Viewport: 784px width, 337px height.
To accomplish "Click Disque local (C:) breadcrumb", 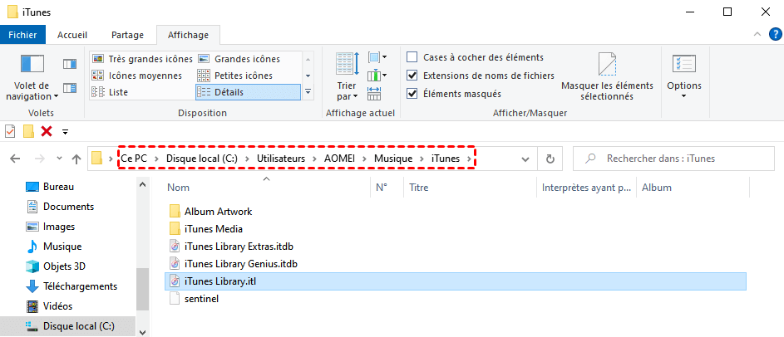I will (201, 159).
